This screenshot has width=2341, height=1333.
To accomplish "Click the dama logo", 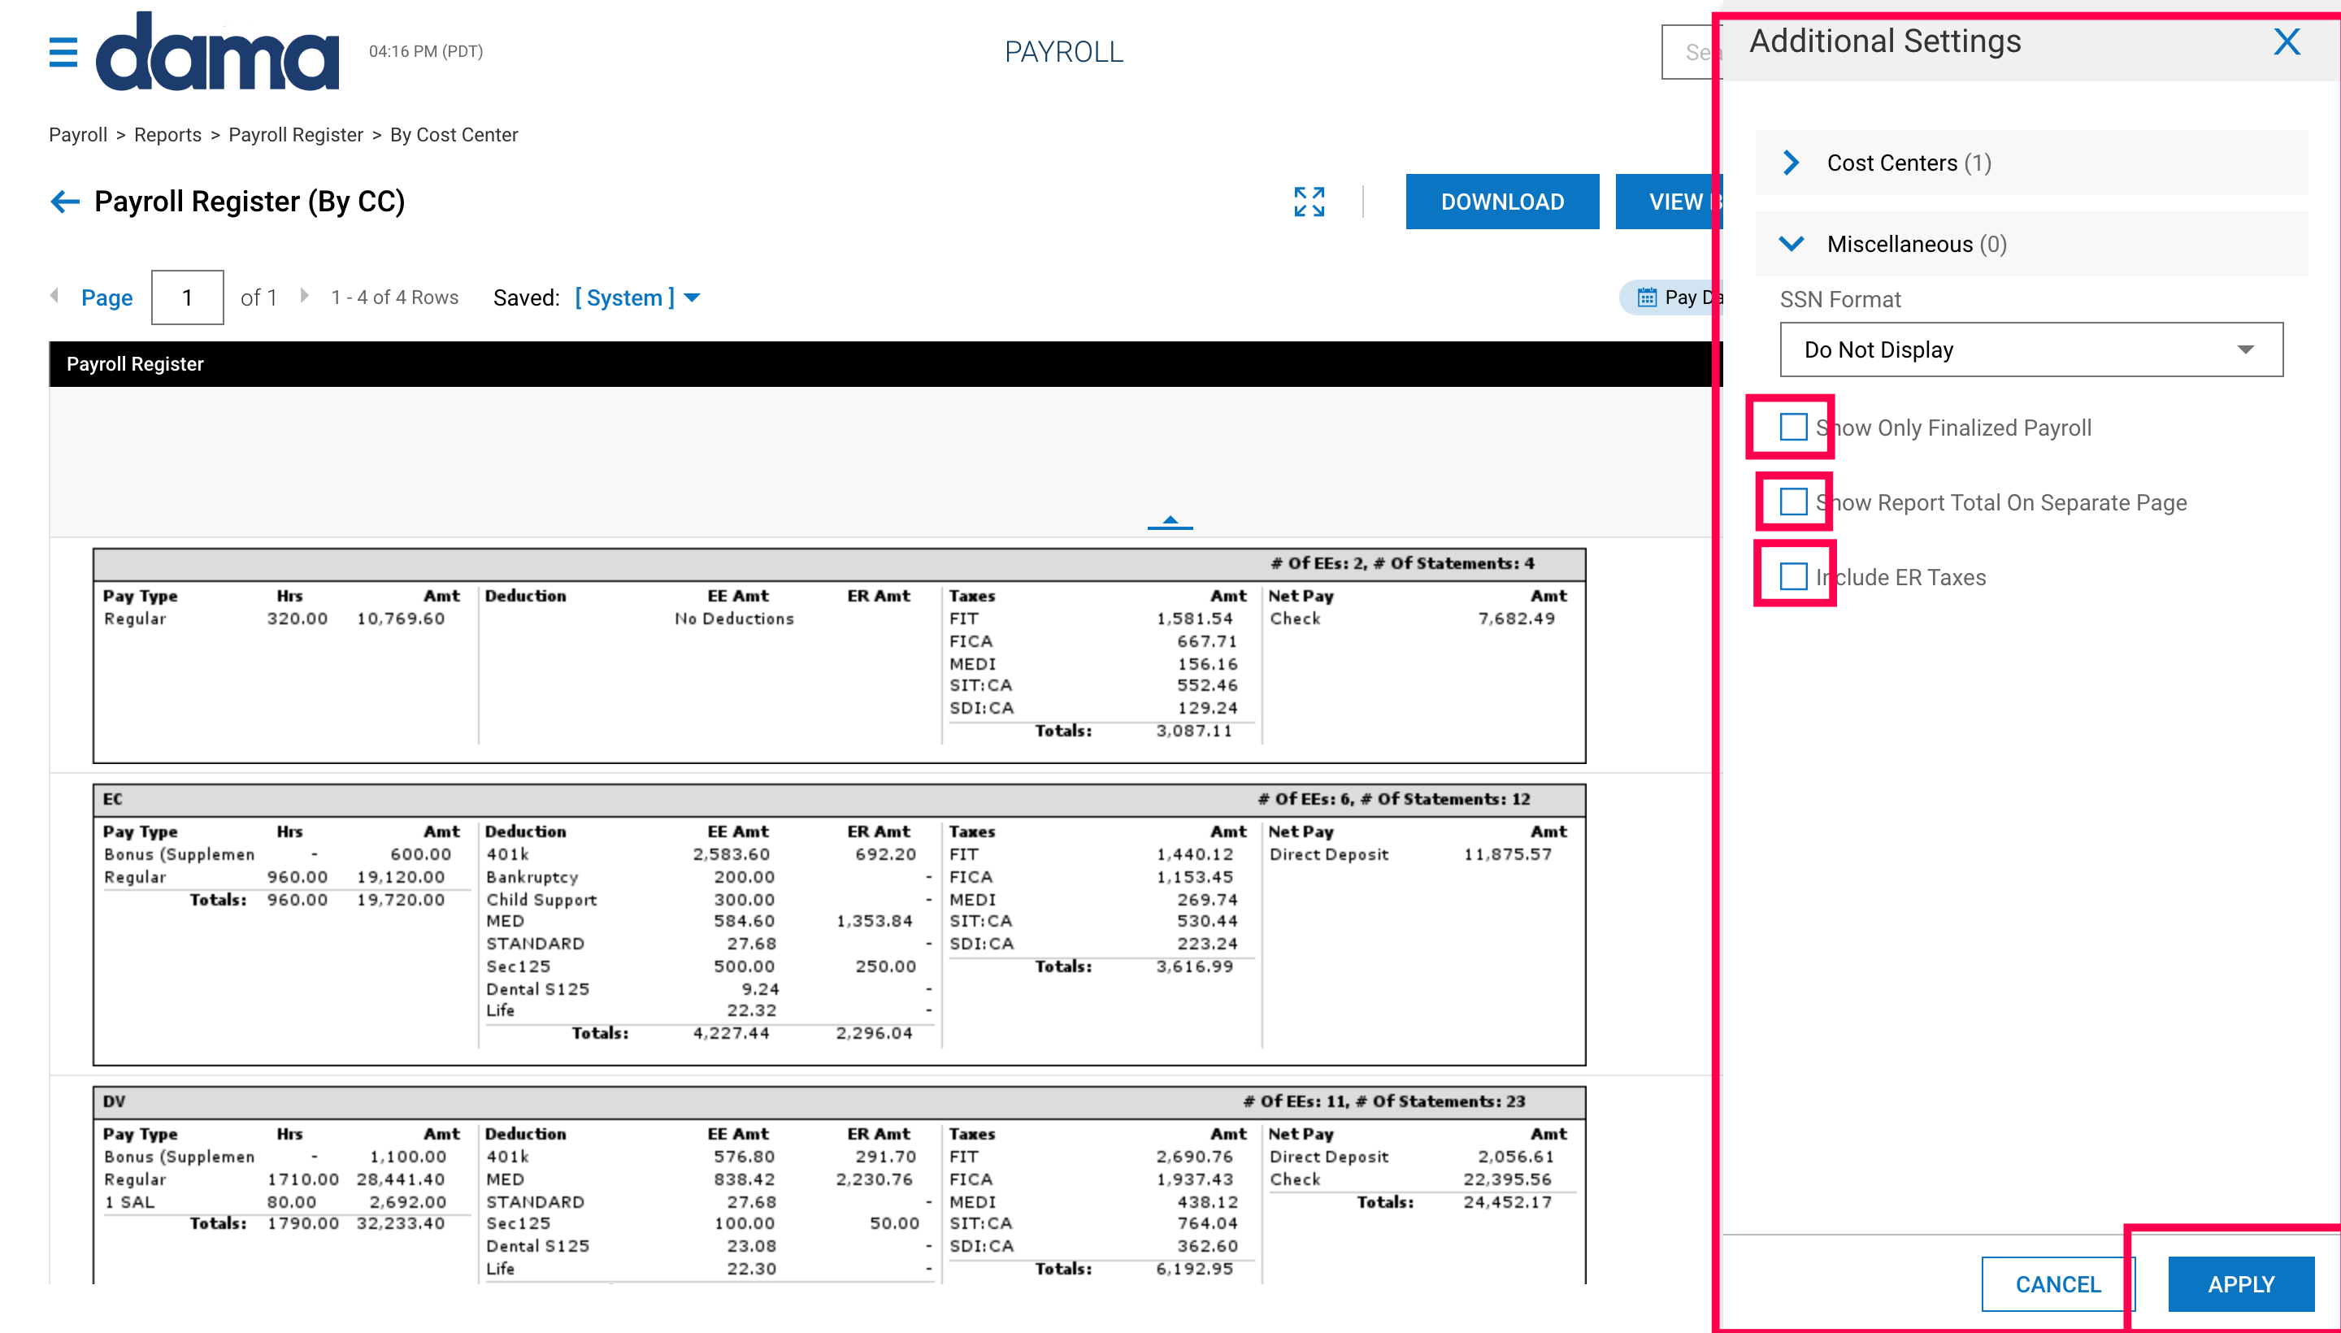I will point(217,52).
